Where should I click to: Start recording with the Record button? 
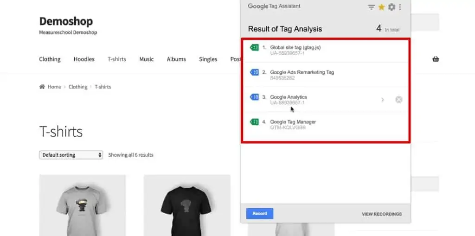pos(260,214)
